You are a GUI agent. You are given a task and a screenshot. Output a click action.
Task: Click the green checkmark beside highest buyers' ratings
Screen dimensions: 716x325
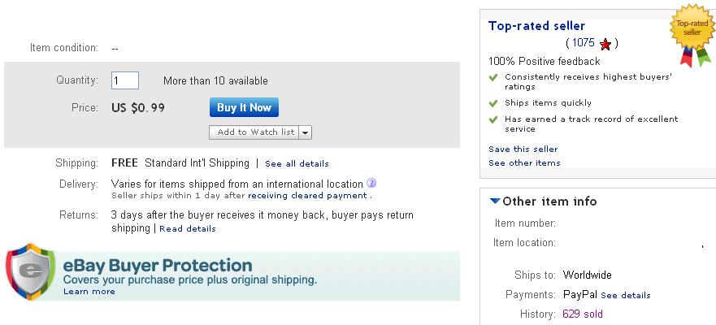(x=493, y=77)
